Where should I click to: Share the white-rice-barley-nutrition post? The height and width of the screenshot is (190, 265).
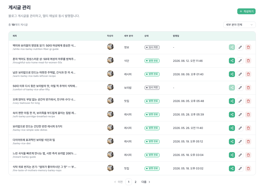[232, 47]
